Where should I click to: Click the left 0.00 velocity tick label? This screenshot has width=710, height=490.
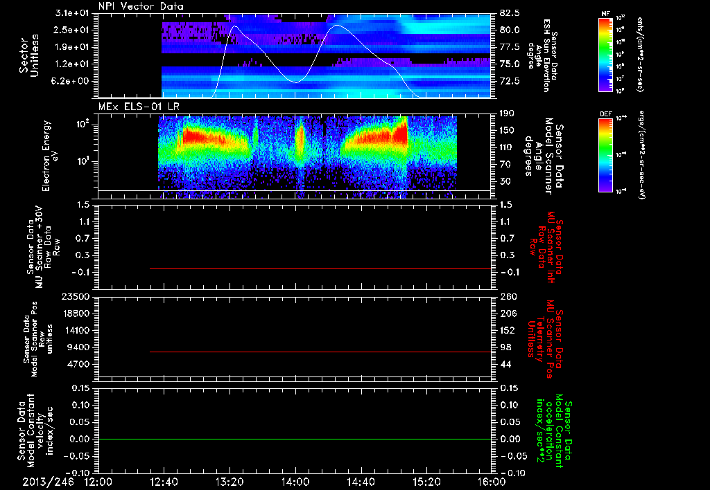point(81,439)
